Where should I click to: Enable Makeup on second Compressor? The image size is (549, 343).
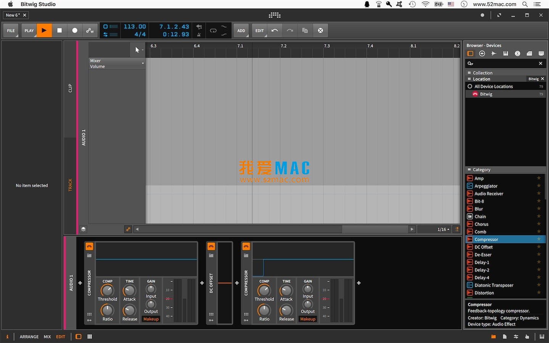pos(308,319)
